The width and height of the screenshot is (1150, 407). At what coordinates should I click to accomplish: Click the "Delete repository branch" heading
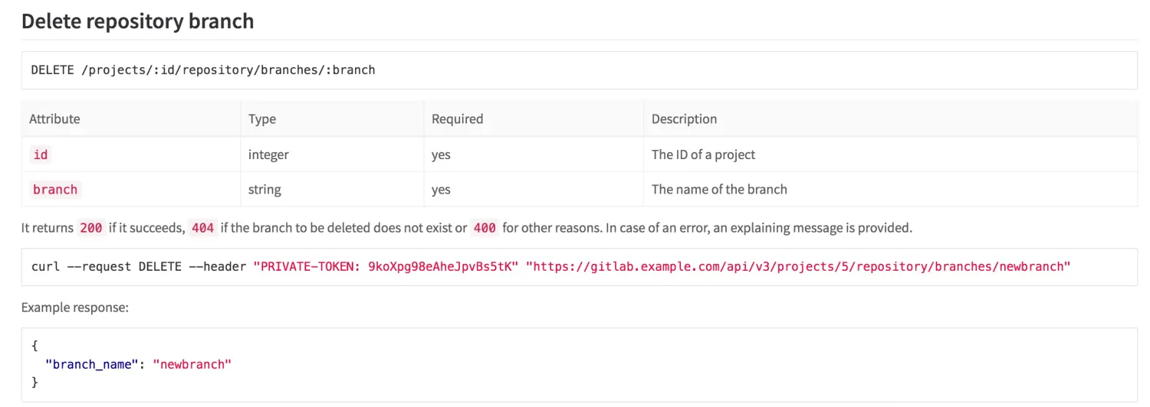pos(137,21)
